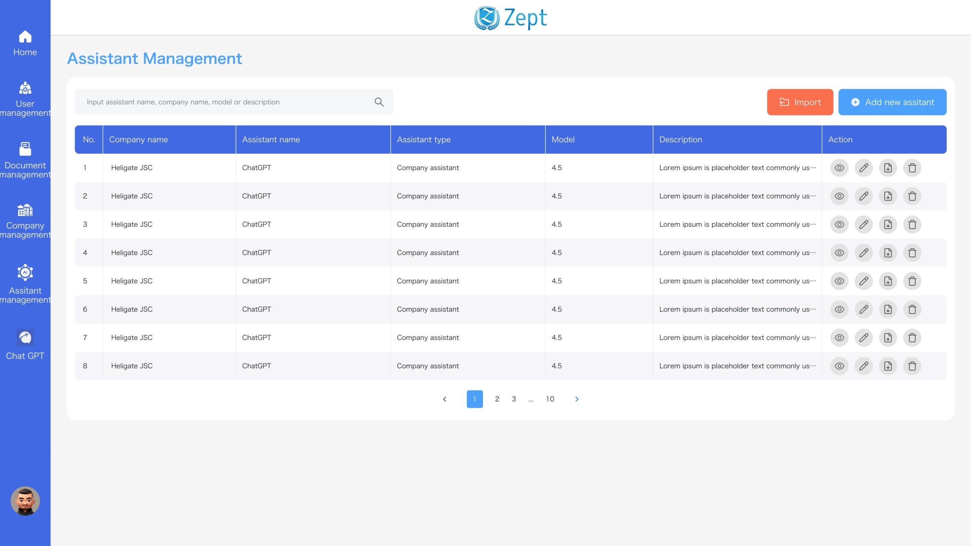The image size is (971, 546).
Task: Delete assistant in row 8
Action: click(912, 366)
